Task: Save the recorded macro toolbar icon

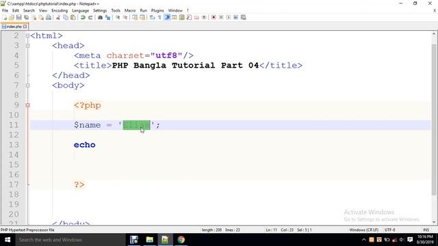Action: [x=244, y=17]
